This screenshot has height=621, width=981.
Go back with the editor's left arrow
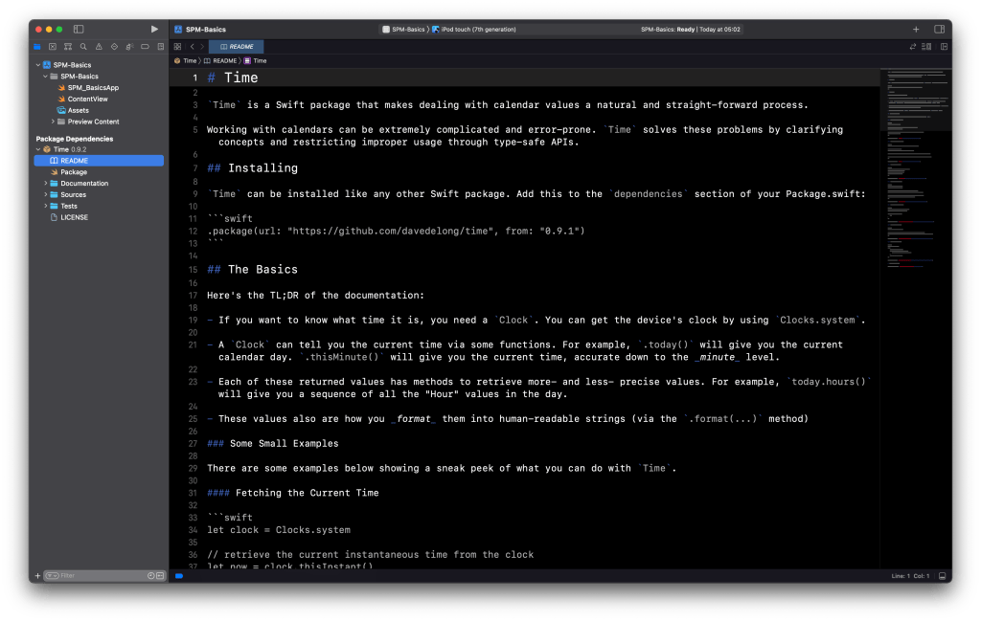pyautogui.click(x=192, y=46)
